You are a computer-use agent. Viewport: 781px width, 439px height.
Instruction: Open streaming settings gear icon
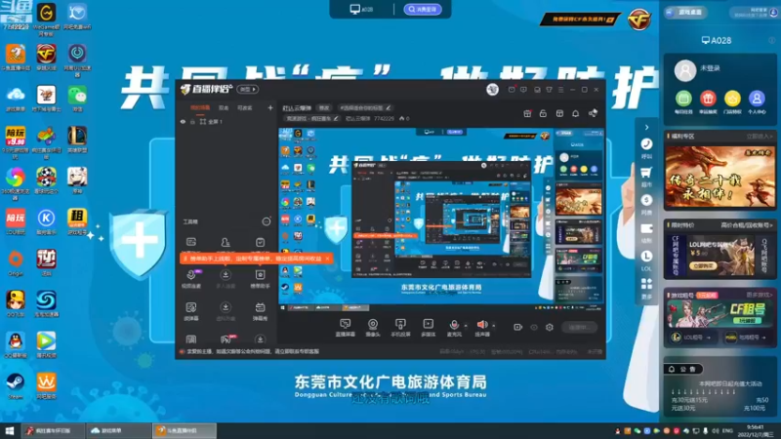550,327
